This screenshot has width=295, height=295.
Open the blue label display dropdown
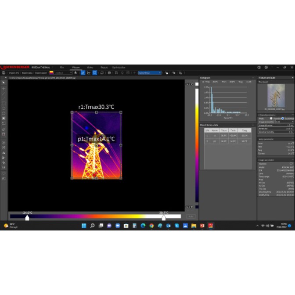tap(150, 73)
